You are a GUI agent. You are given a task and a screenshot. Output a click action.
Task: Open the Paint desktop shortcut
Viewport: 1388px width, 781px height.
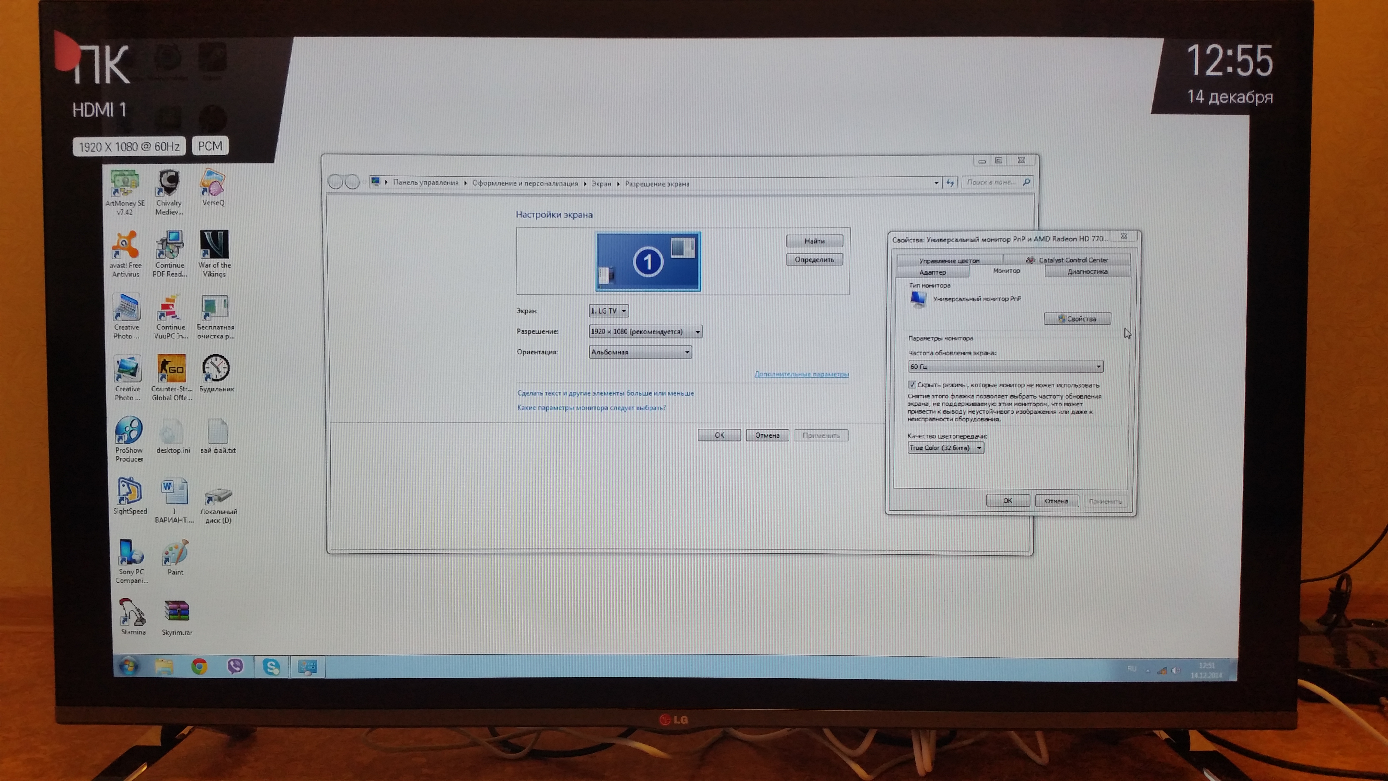click(175, 553)
